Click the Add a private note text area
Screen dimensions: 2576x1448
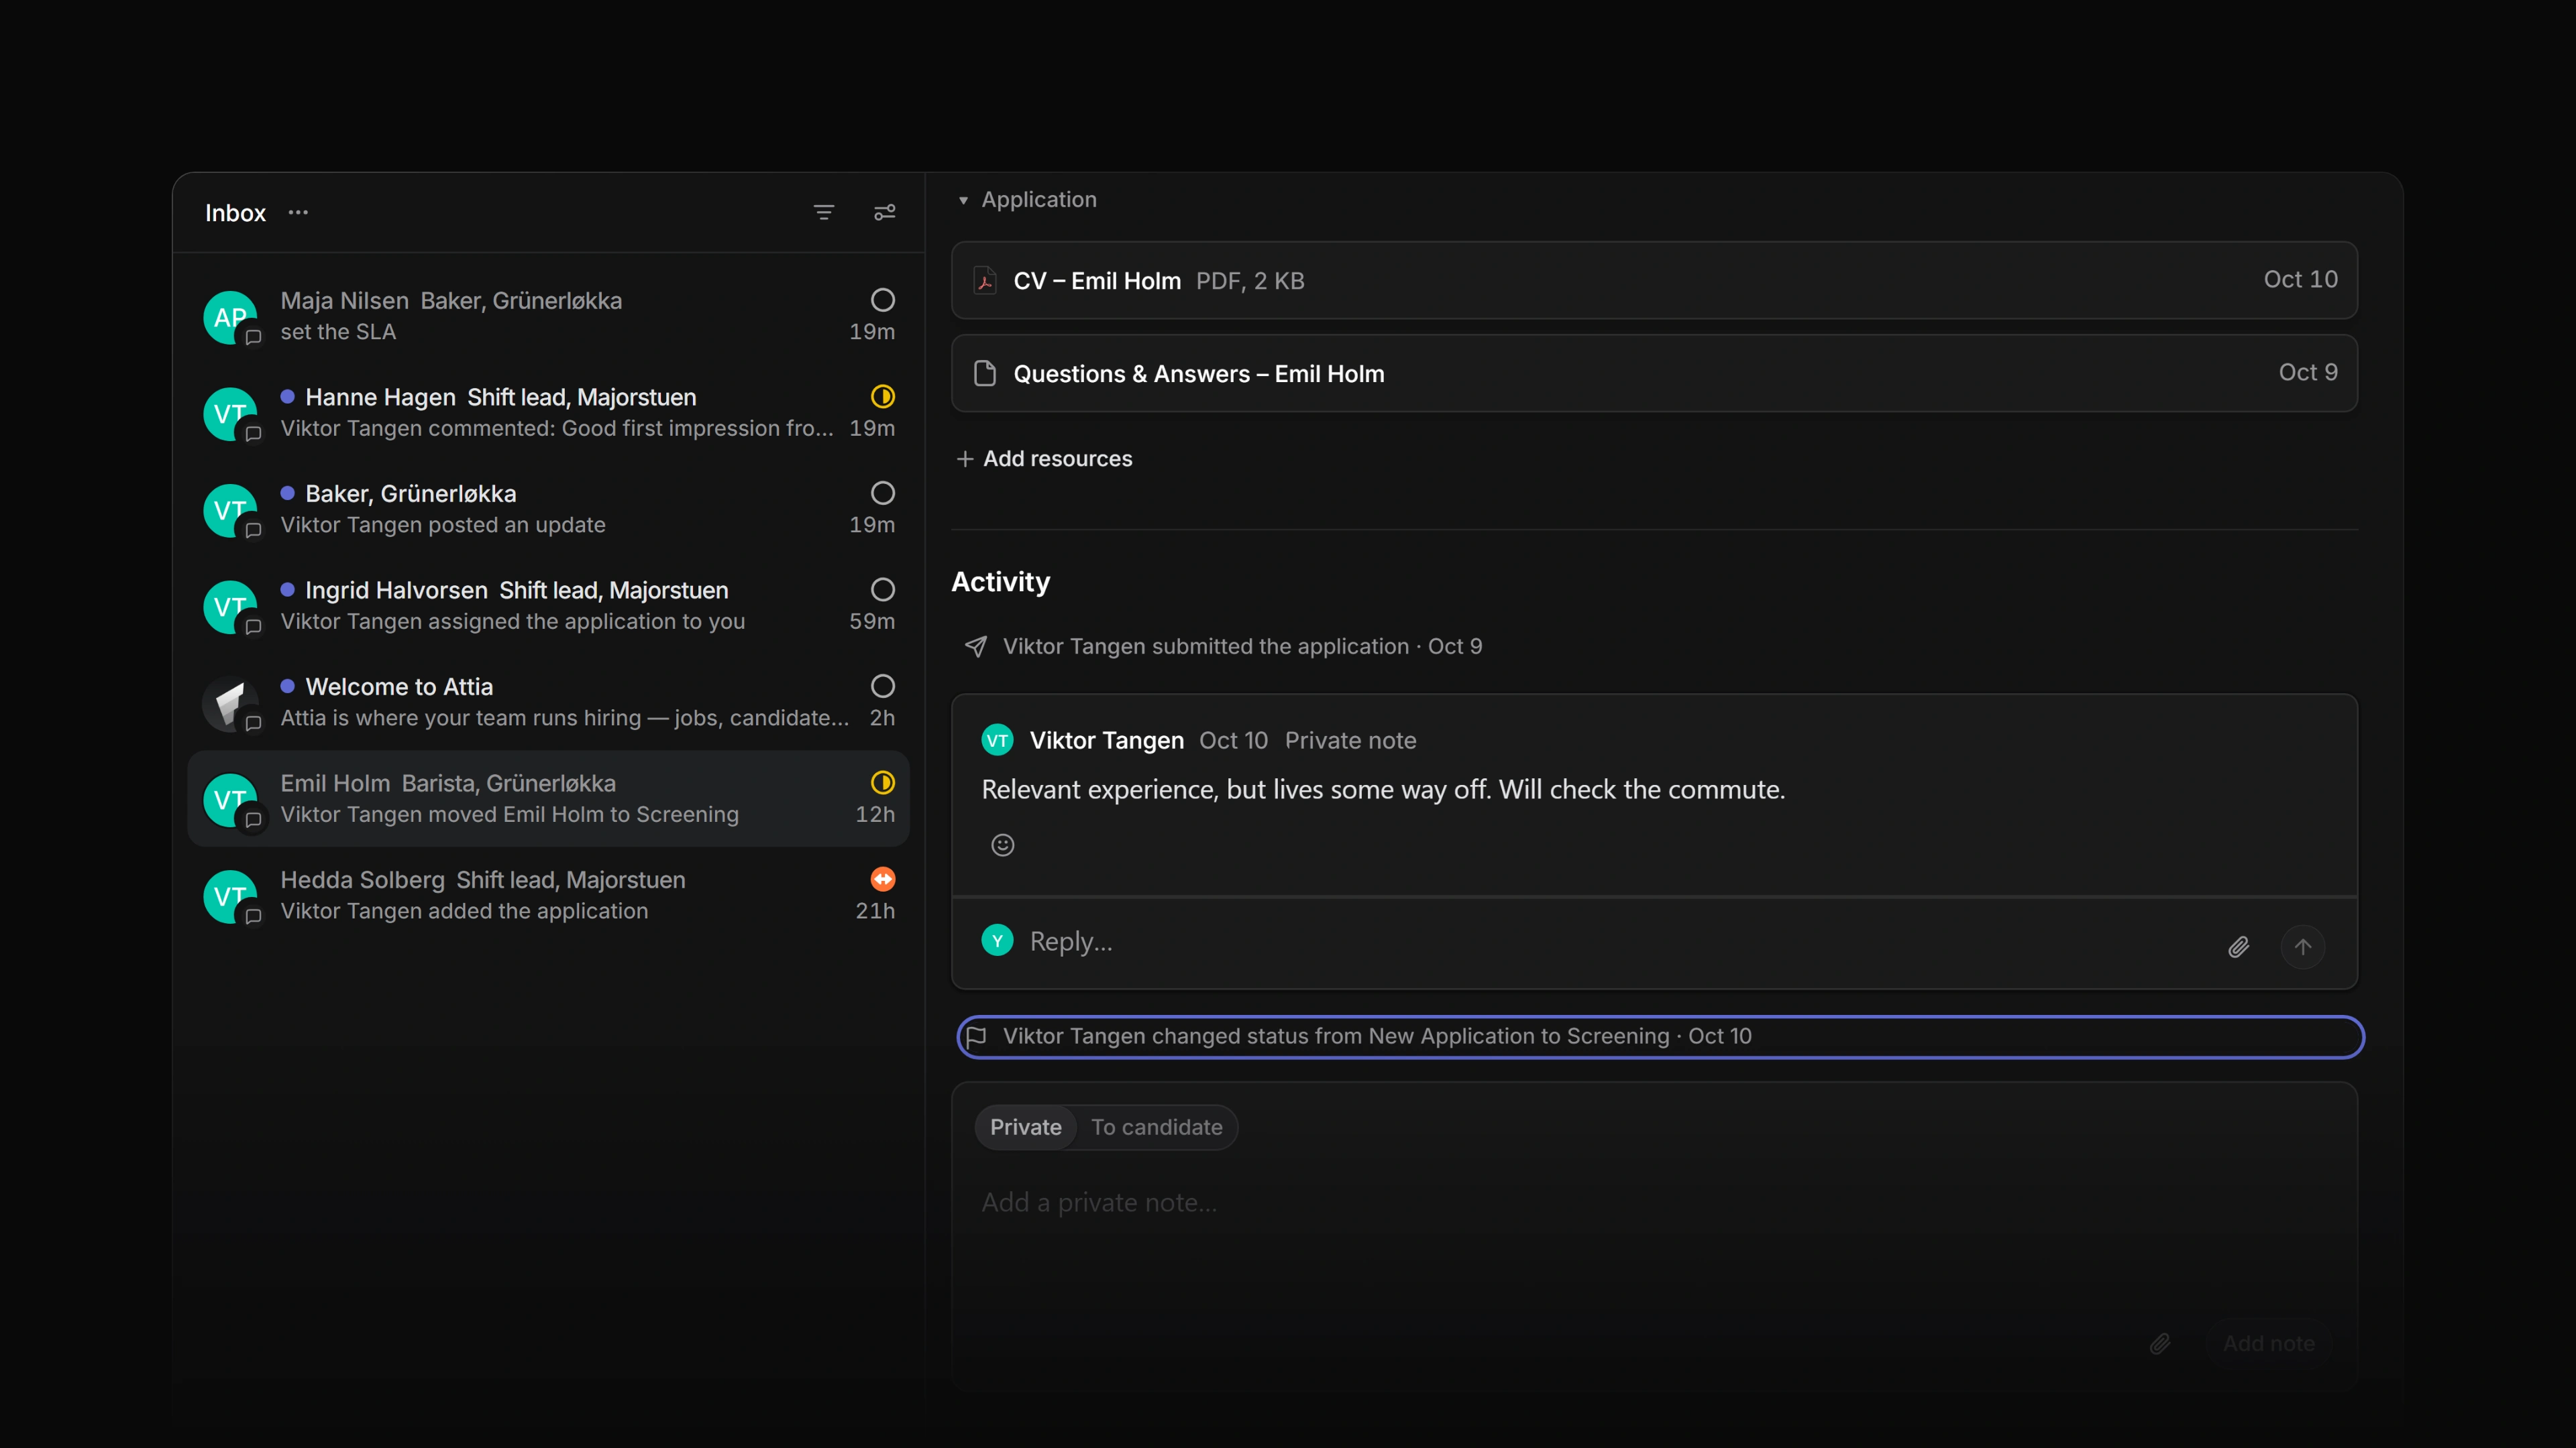1654,1203
